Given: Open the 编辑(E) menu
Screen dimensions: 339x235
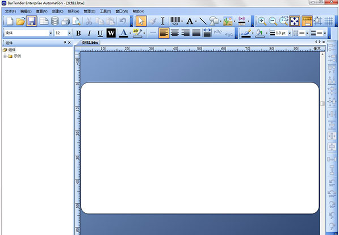Looking at the screenshot, I should tap(26, 11).
